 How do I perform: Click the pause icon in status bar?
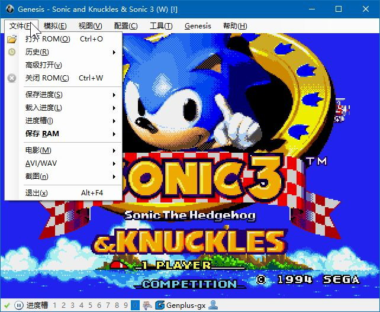coord(18,305)
